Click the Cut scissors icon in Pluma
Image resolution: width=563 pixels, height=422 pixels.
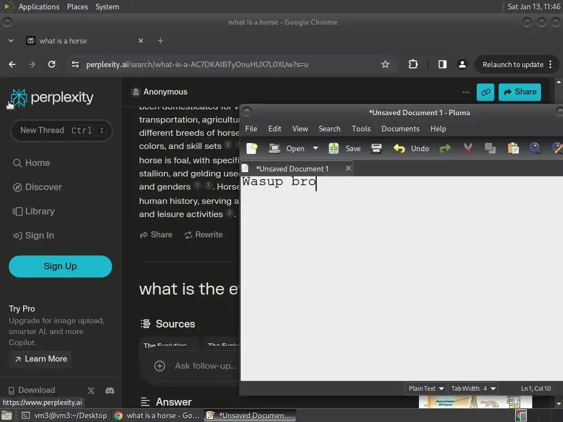tap(468, 148)
